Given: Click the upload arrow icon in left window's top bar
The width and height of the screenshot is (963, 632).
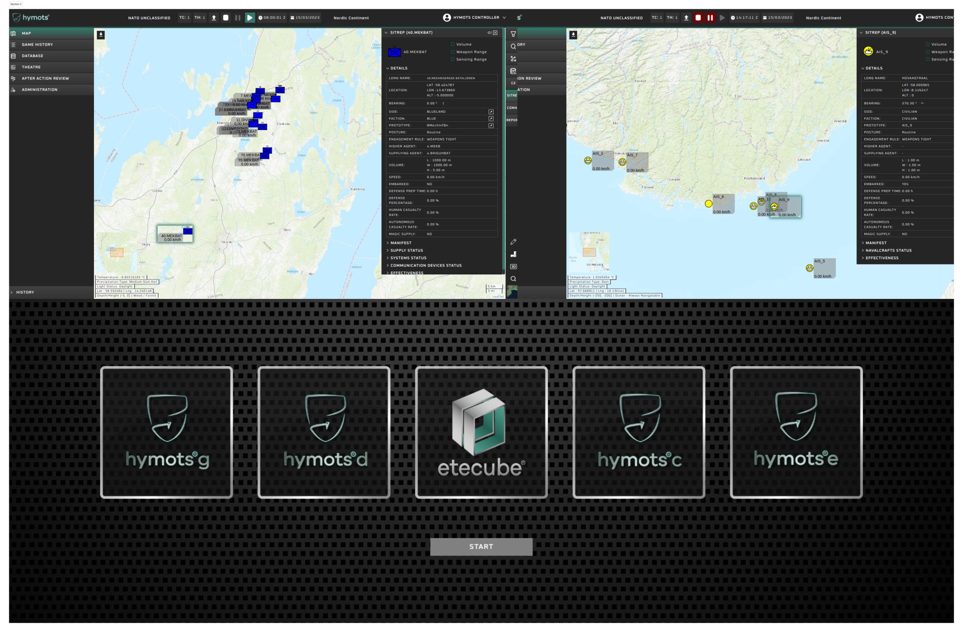Looking at the screenshot, I should pos(214,18).
